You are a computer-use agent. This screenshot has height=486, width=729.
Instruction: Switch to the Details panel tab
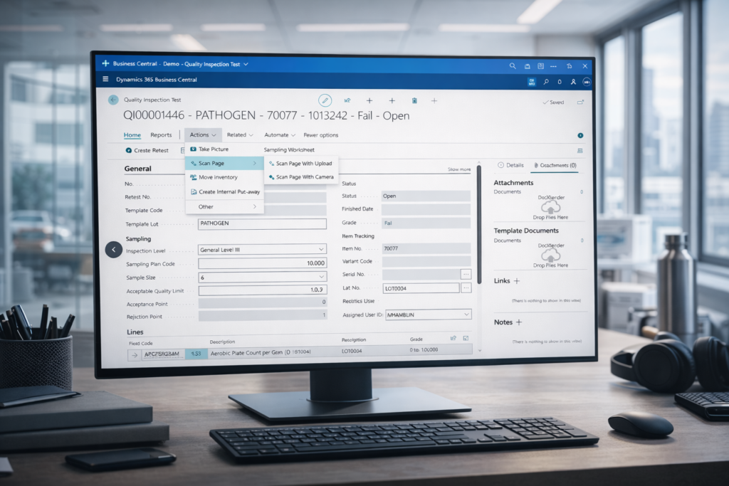coord(513,165)
